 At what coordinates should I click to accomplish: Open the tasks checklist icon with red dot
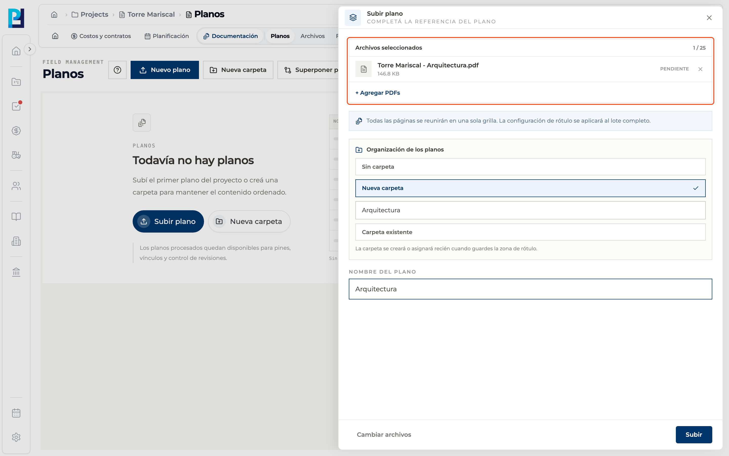[16, 106]
